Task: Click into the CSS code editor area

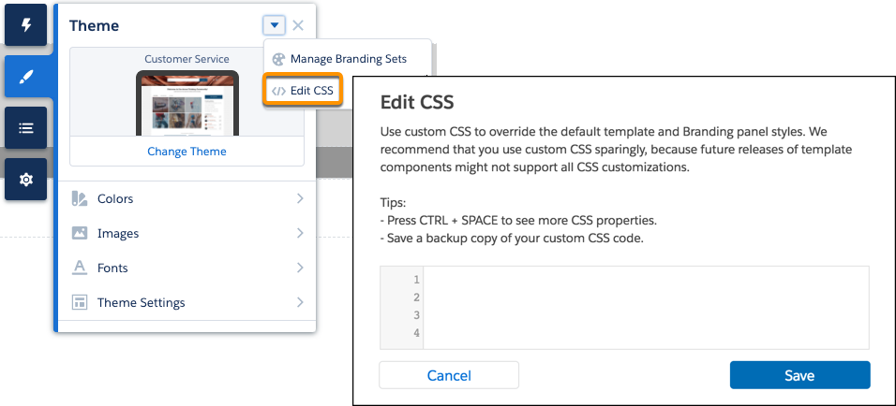Action: [x=645, y=307]
